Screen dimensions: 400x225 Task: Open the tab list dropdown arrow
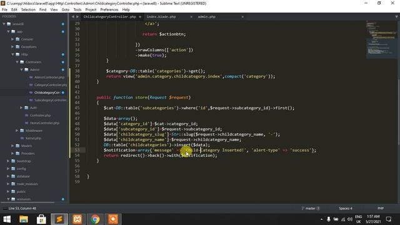point(396,17)
